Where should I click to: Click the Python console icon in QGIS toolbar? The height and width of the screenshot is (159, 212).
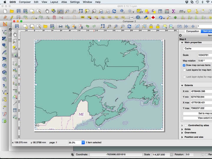point(146,17)
